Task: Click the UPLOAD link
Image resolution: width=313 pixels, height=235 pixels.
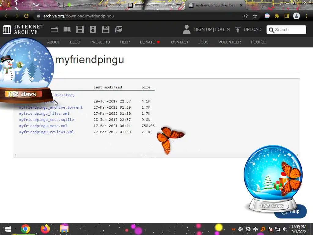Action: tap(252, 29)
